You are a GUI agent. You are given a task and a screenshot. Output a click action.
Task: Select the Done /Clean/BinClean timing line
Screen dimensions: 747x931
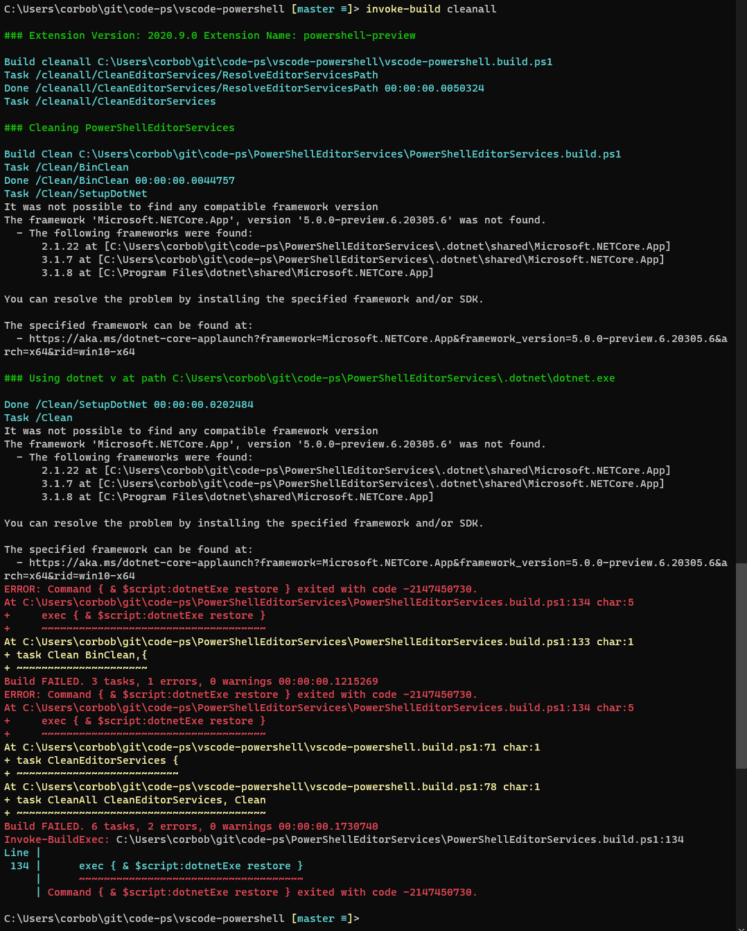pyautogui.click(x=119, y=180)
